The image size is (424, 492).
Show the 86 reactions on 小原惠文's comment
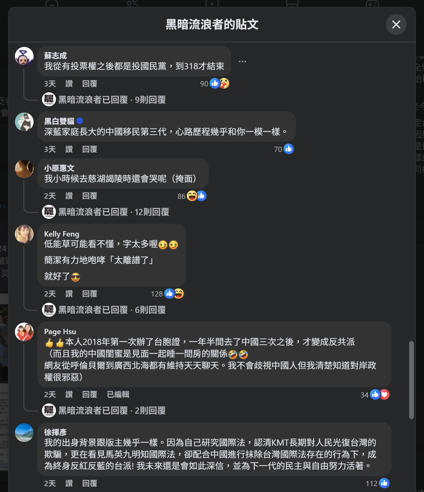point(192,196)
